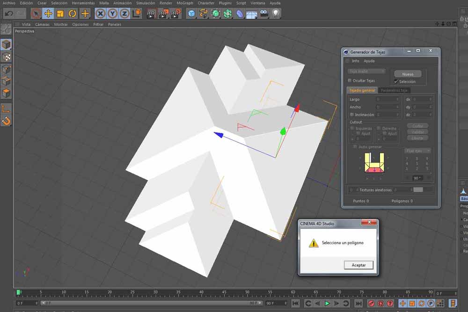Open the spline tools icon

(204, 14)
